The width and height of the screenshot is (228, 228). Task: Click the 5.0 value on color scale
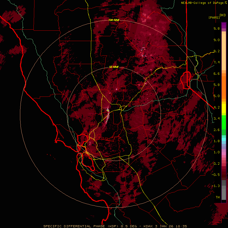(217, 96)
